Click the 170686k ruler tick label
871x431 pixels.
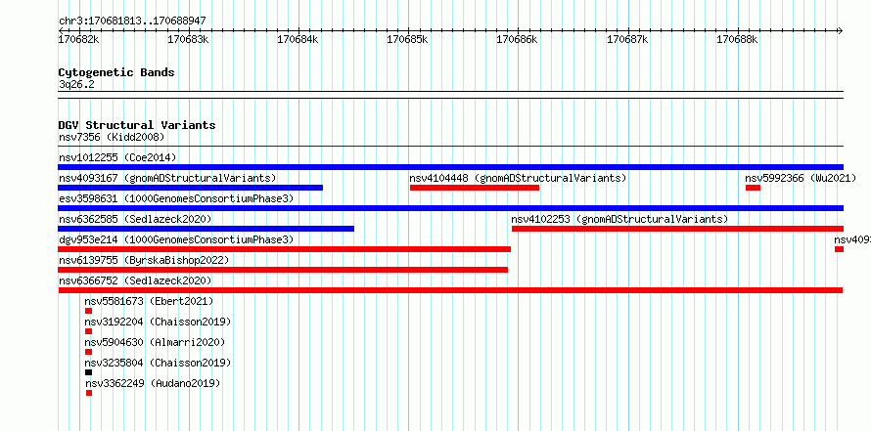(x=517, y=39)
